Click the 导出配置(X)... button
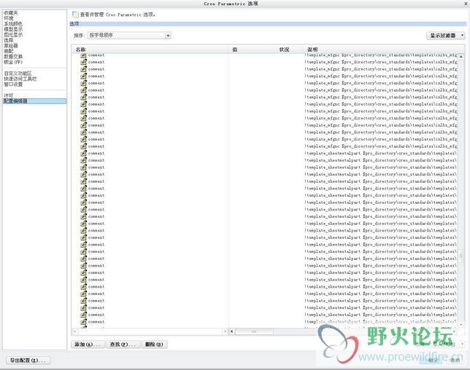The height and width of the screenshot is (370, 470). click(28, 361)
